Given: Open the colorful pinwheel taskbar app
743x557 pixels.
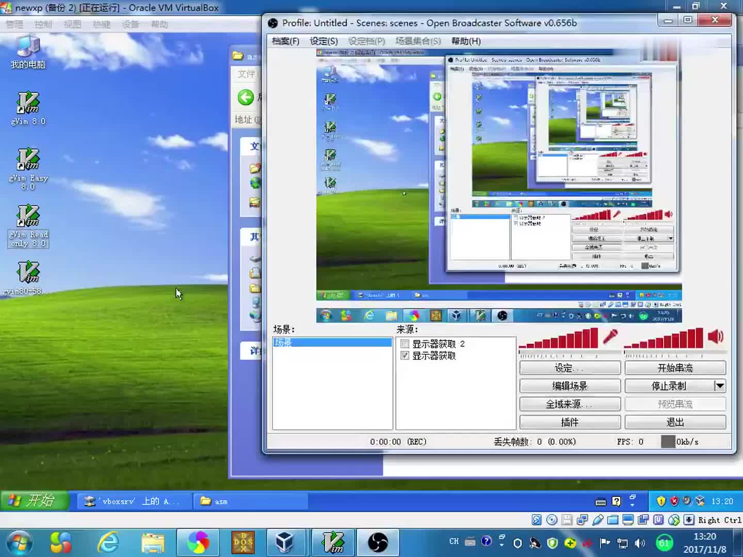Looking at the screenshot, I should click(x=198, y=543).
